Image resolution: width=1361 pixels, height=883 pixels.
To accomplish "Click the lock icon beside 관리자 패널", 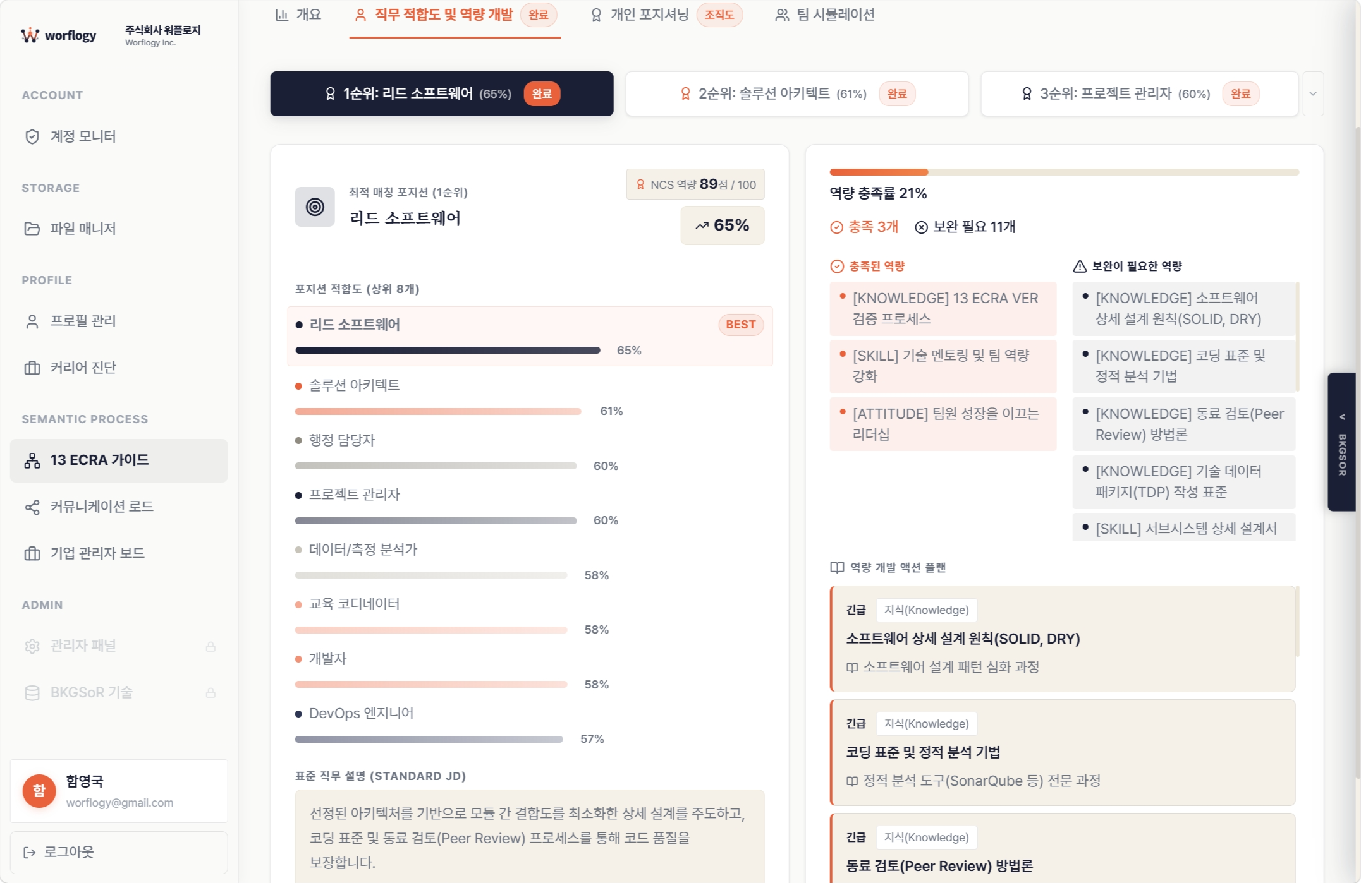I will (211, 646).
